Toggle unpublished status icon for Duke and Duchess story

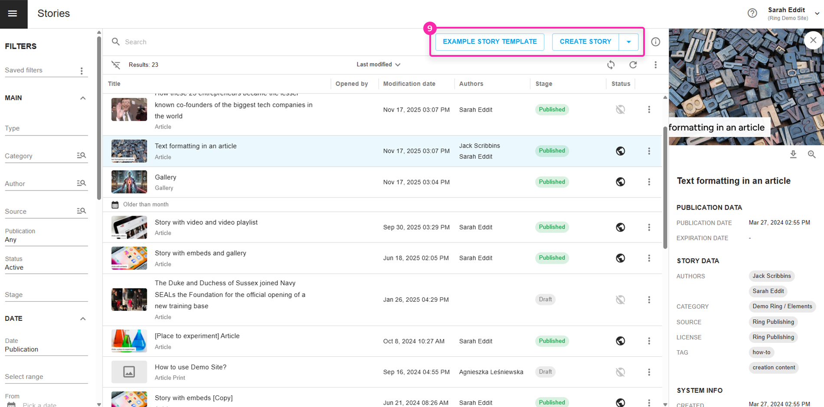click(x=620, y=300)
